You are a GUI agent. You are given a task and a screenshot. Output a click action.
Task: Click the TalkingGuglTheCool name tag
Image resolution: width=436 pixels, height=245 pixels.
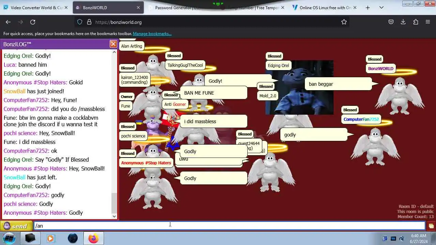pos(185,65)
